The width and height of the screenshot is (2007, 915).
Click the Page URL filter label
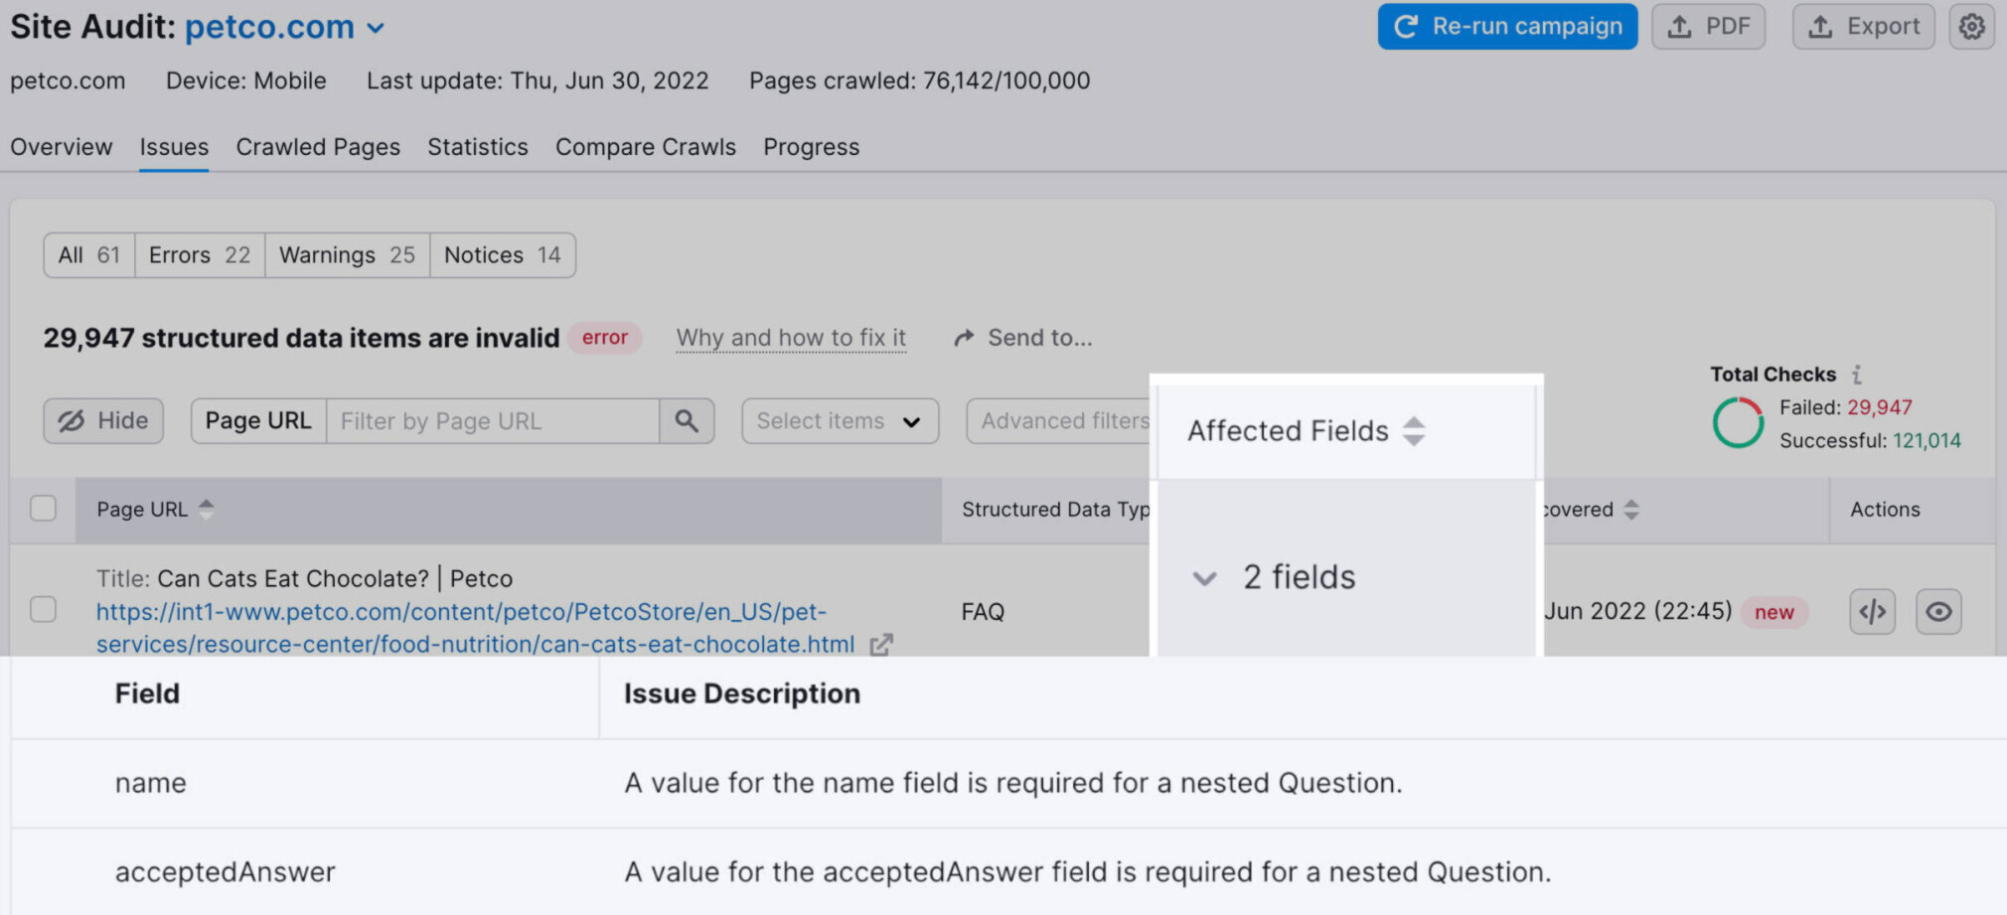258,421
